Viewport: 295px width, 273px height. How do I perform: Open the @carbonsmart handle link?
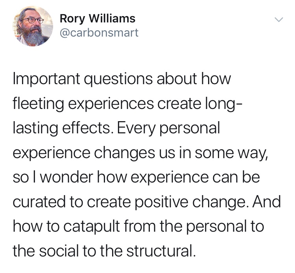point(99,33)
